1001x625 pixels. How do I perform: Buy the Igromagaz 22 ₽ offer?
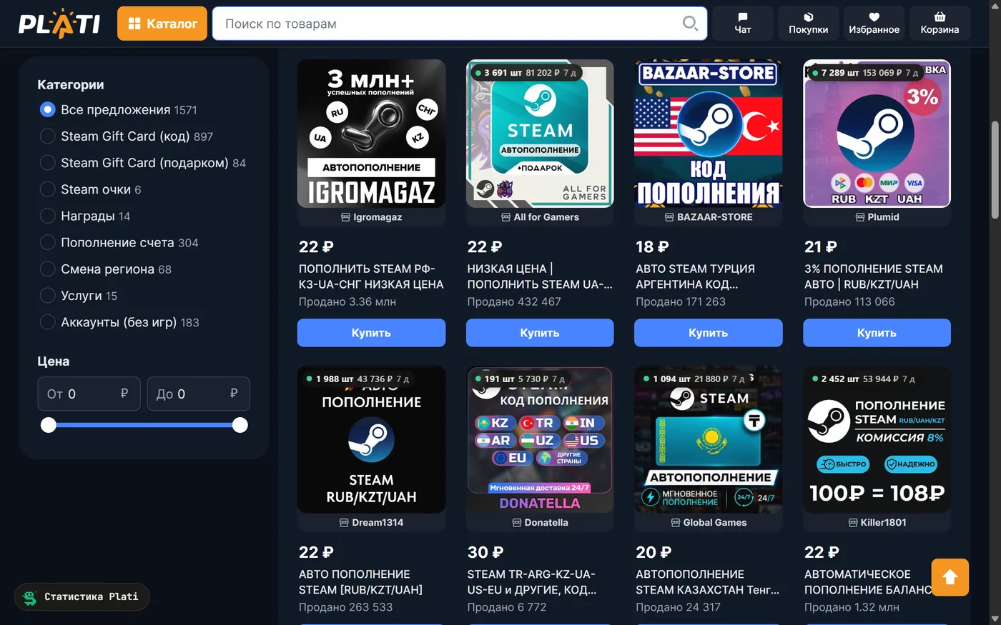371,333
